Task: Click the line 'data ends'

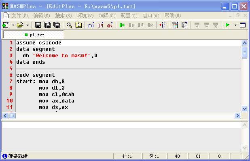Action: point(31,62)
